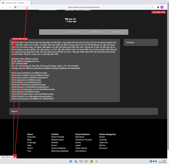The width and height of the screenshot is (169, 164).
Task: Open footer Forum link
Action: click(54, 145)
